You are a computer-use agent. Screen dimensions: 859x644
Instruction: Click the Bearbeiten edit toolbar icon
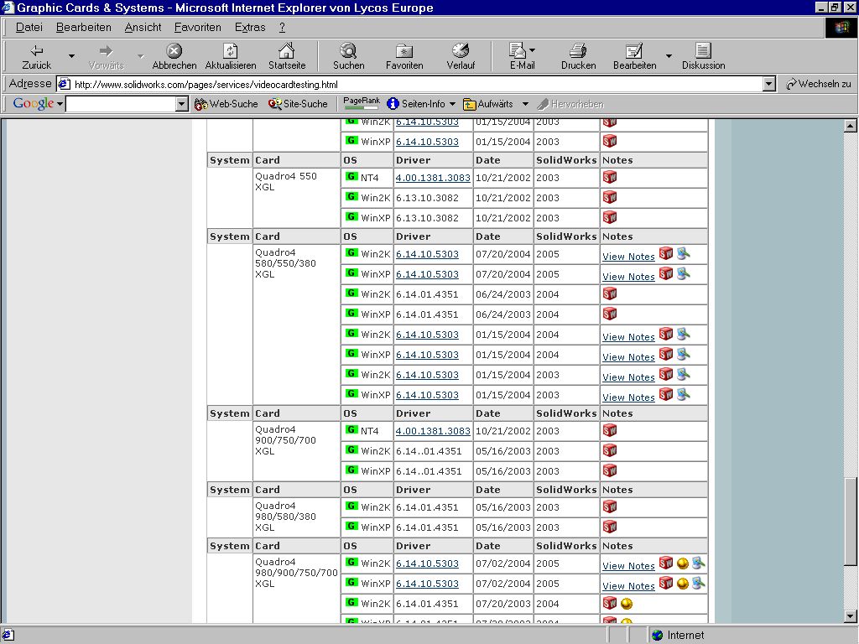click(634, 51)
